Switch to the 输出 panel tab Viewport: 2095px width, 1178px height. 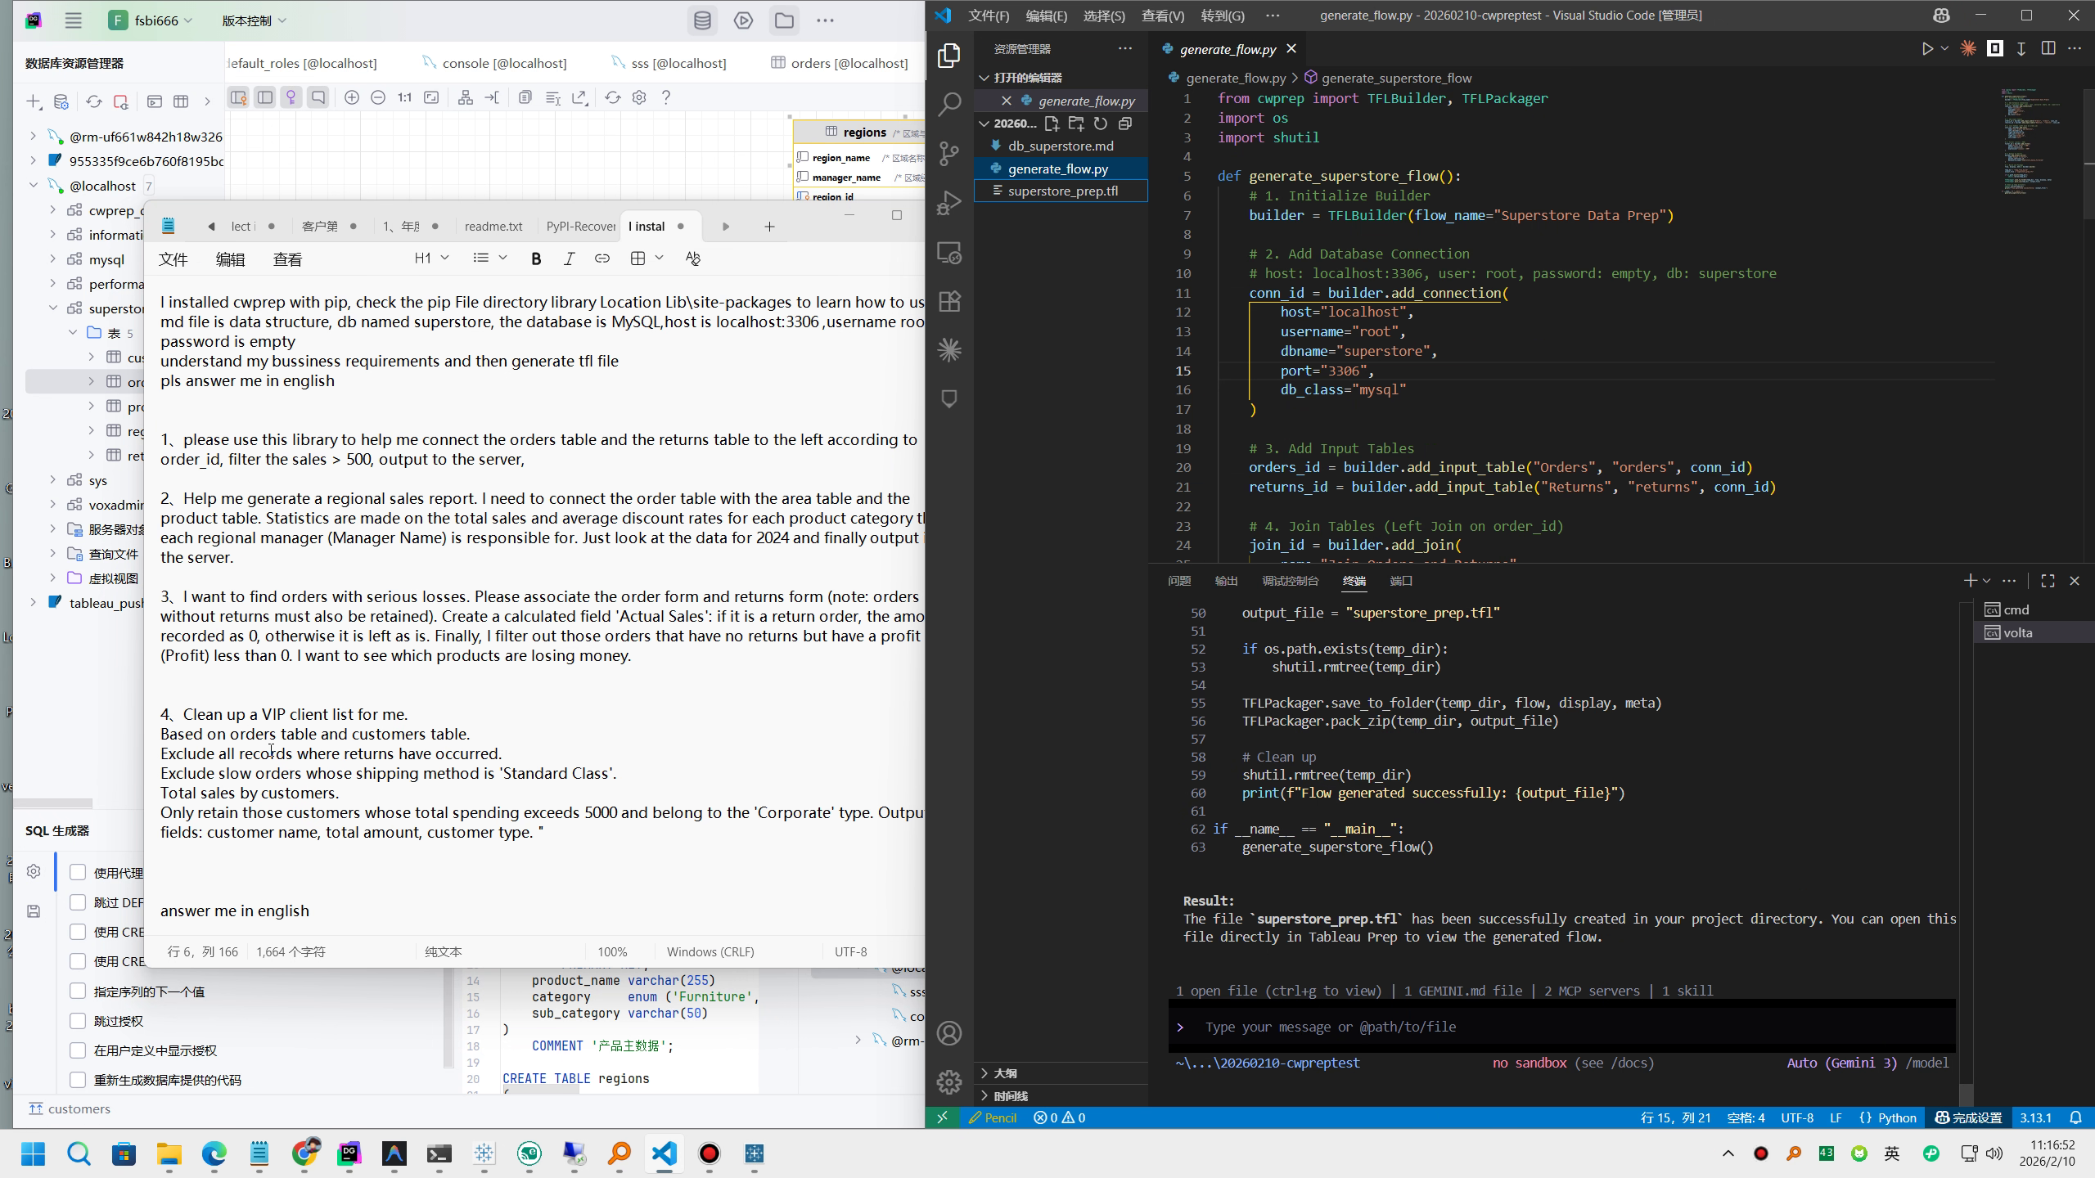click(1226, 581)
